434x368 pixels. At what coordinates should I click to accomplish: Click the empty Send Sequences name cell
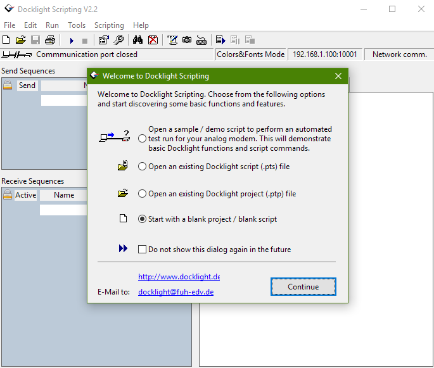pyautogui.click(x=64, y=100)
